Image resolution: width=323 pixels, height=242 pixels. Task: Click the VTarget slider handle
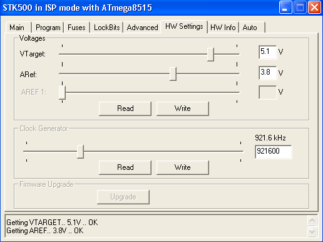click(210, 55)
